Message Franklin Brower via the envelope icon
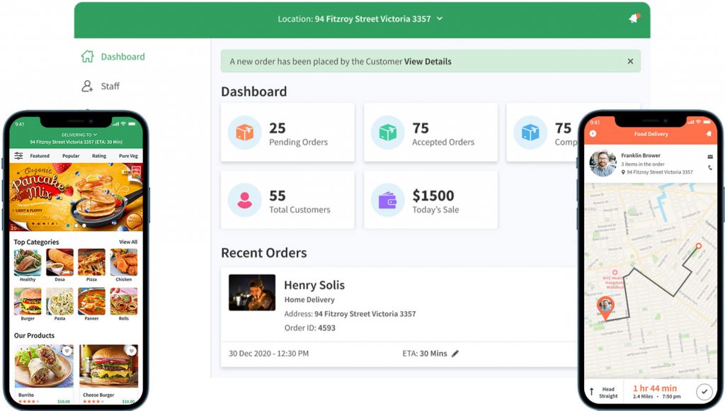 coord(710,157)
